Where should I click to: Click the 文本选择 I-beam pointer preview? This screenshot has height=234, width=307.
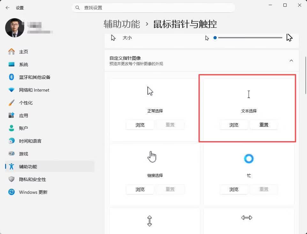coord(249,94)
